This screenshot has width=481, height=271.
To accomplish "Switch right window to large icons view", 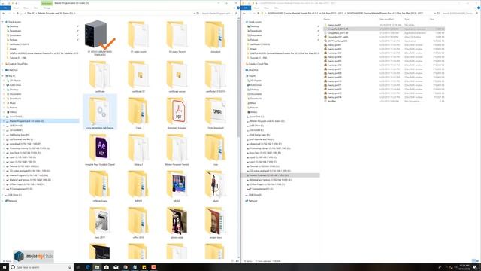I will coord(478,261).
